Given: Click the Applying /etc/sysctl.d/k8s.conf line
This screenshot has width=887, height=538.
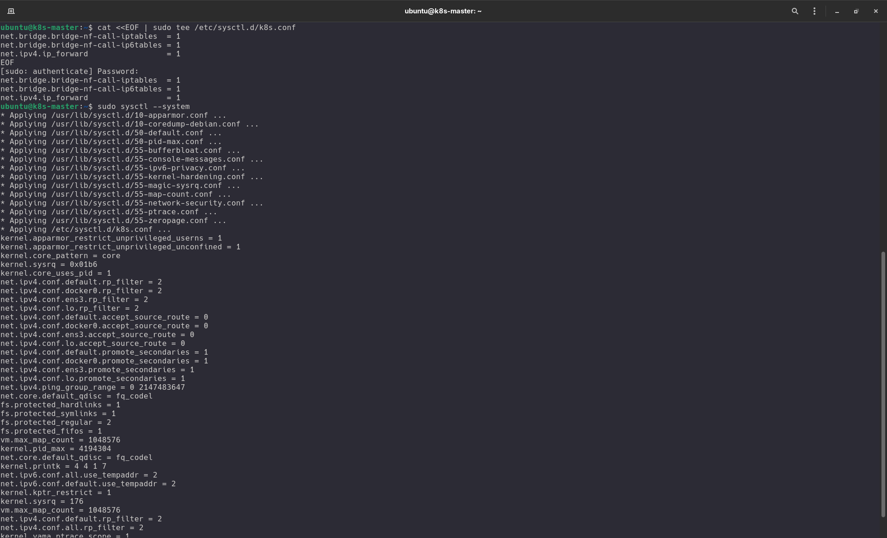Looking at the screenshot, I should pyautogui.click(x=85, y=229).
